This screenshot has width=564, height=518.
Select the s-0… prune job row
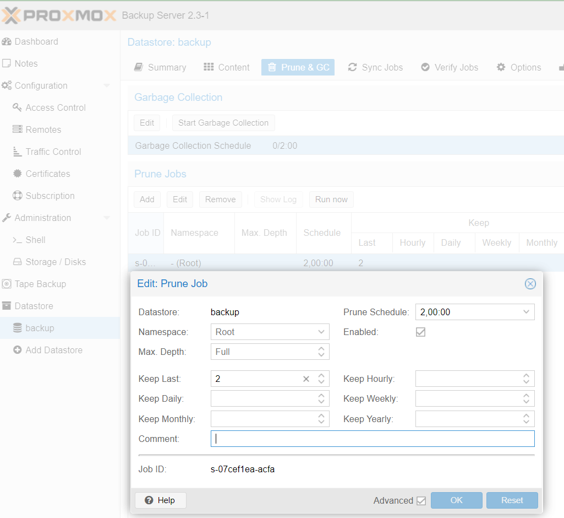tap(346, 263)
